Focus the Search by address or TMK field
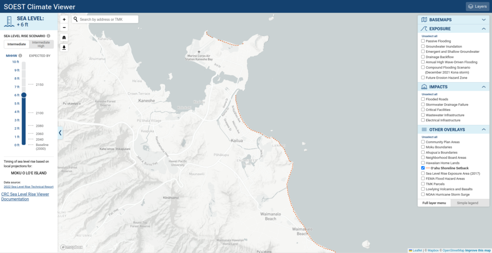Viewport: 492px width, 253px height. pyautogui.click(x=105, y=19)
